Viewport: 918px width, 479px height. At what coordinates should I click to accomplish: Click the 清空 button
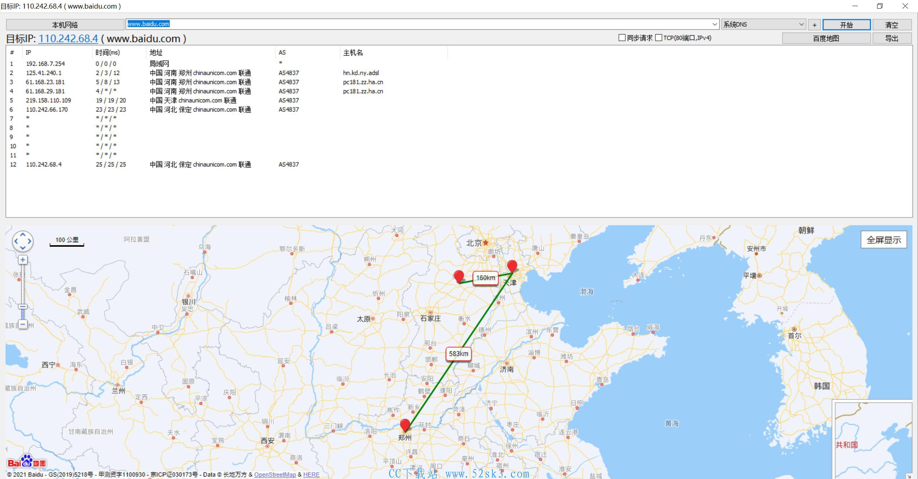pyautogui.click(x=892, y=25)
